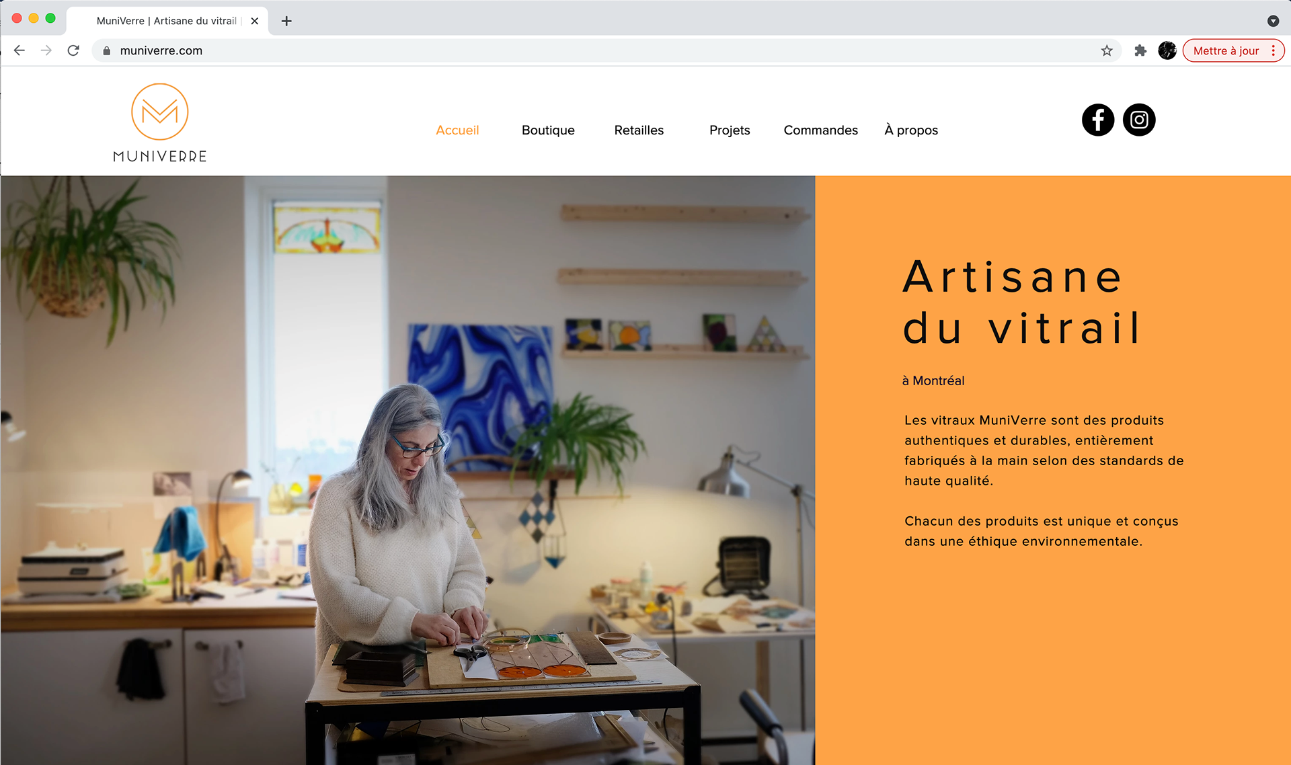Go to the Boutique page
This screenshot has height=765, width=1291.
pos(548,130)
